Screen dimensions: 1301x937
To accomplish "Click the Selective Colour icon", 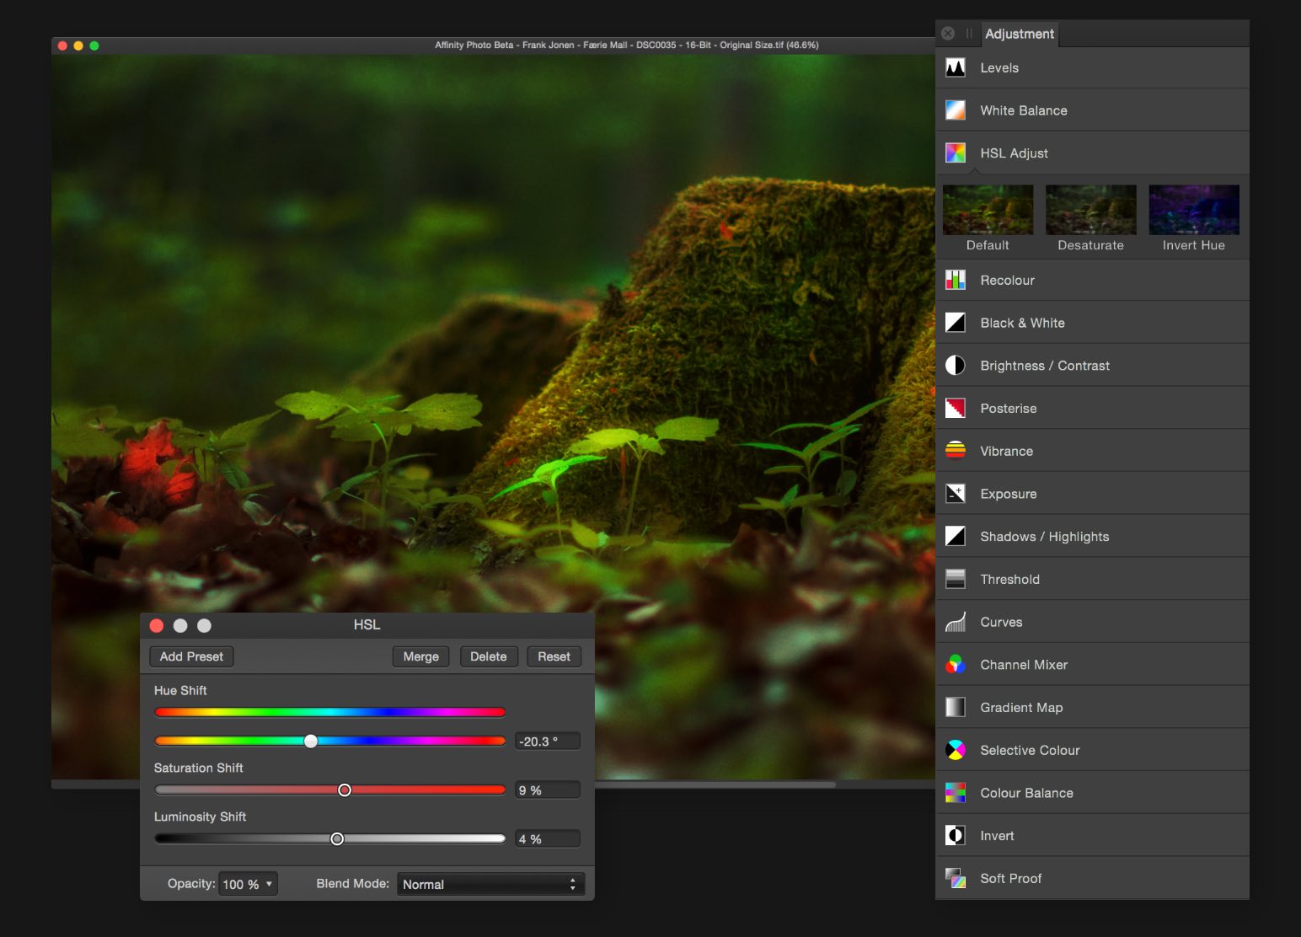I will click(x=955, y=750).
